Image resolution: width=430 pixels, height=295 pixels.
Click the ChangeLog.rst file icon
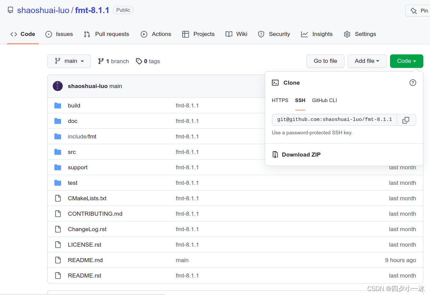tap(58, 229)
